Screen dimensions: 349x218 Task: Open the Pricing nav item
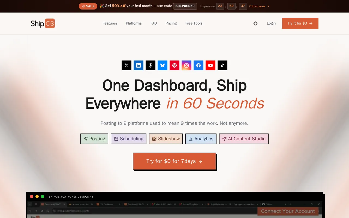(171, 23)
